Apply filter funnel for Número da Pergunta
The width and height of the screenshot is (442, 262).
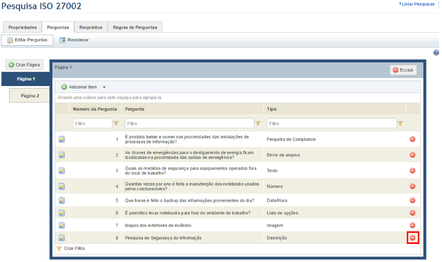(x=116, y=123)
